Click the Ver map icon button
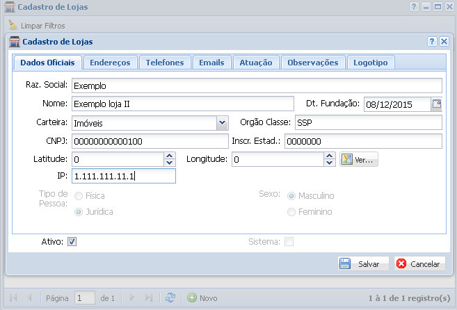 click(348, 160)
